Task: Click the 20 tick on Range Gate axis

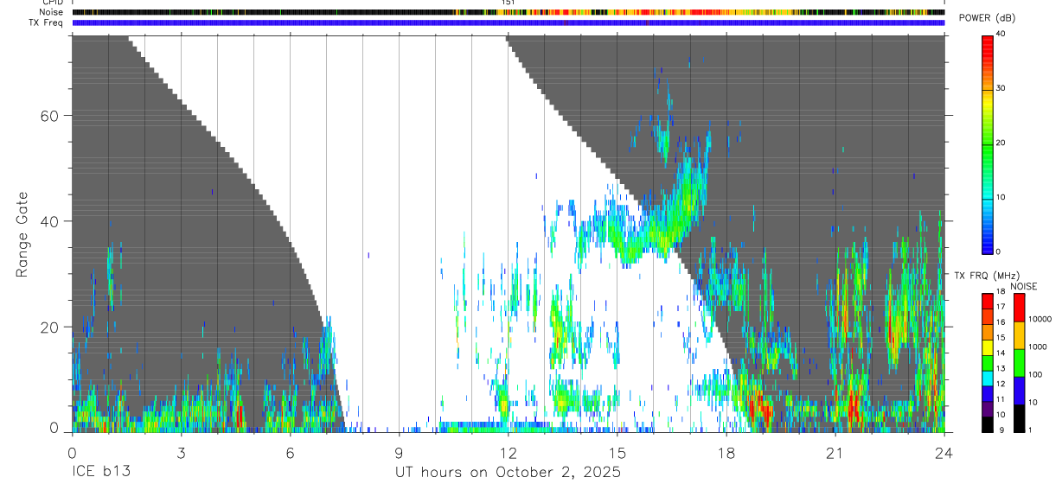Action: pyautogui.click(x=50, y=327)
